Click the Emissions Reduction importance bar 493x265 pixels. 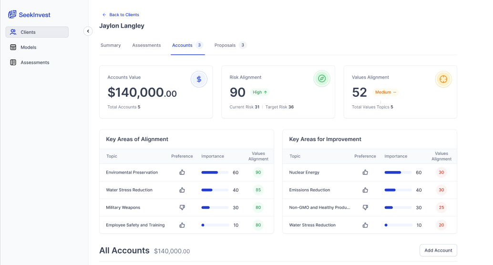point(398,190)
